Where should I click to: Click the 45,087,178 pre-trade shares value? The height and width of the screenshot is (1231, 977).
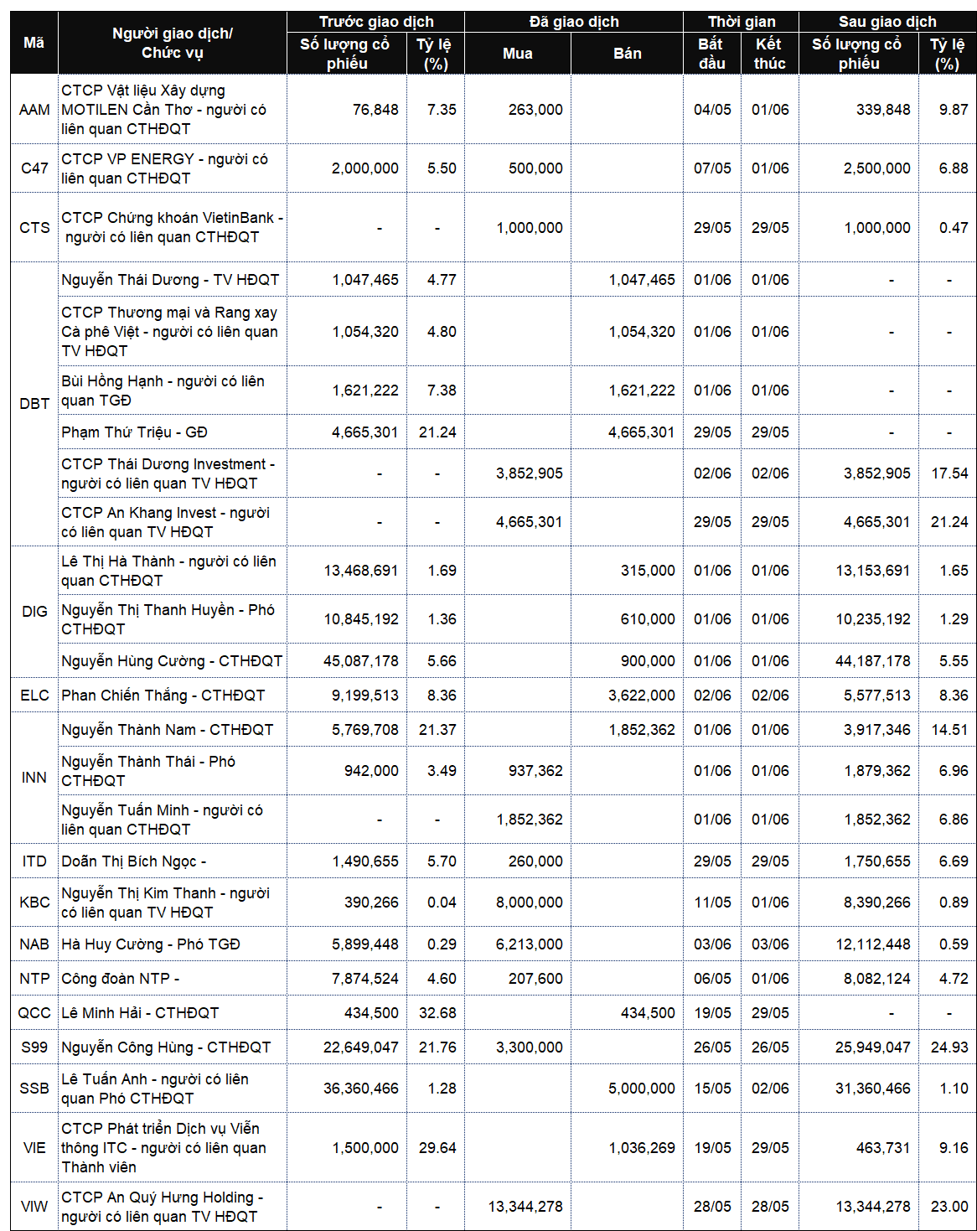click(361, 661)
